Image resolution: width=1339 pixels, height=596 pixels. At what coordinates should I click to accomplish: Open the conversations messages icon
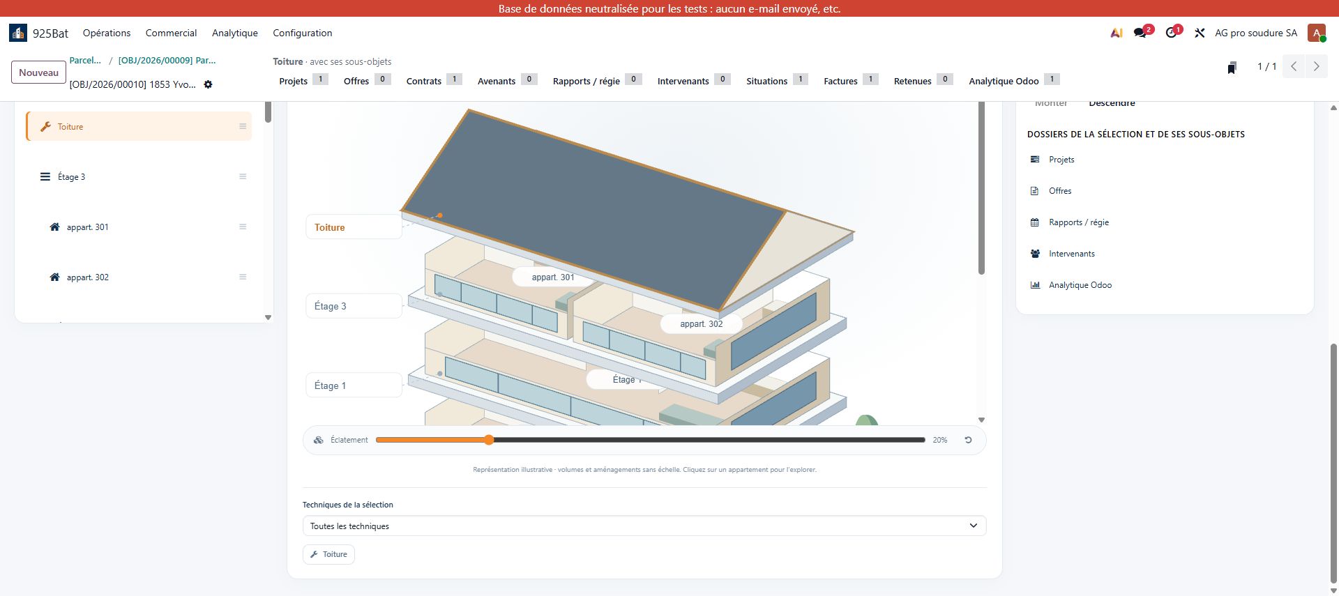[x=1140, y=33]
